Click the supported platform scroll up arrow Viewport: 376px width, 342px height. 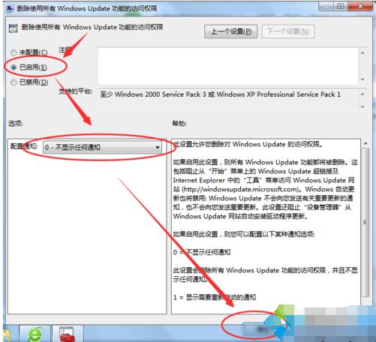pos(362,94)
